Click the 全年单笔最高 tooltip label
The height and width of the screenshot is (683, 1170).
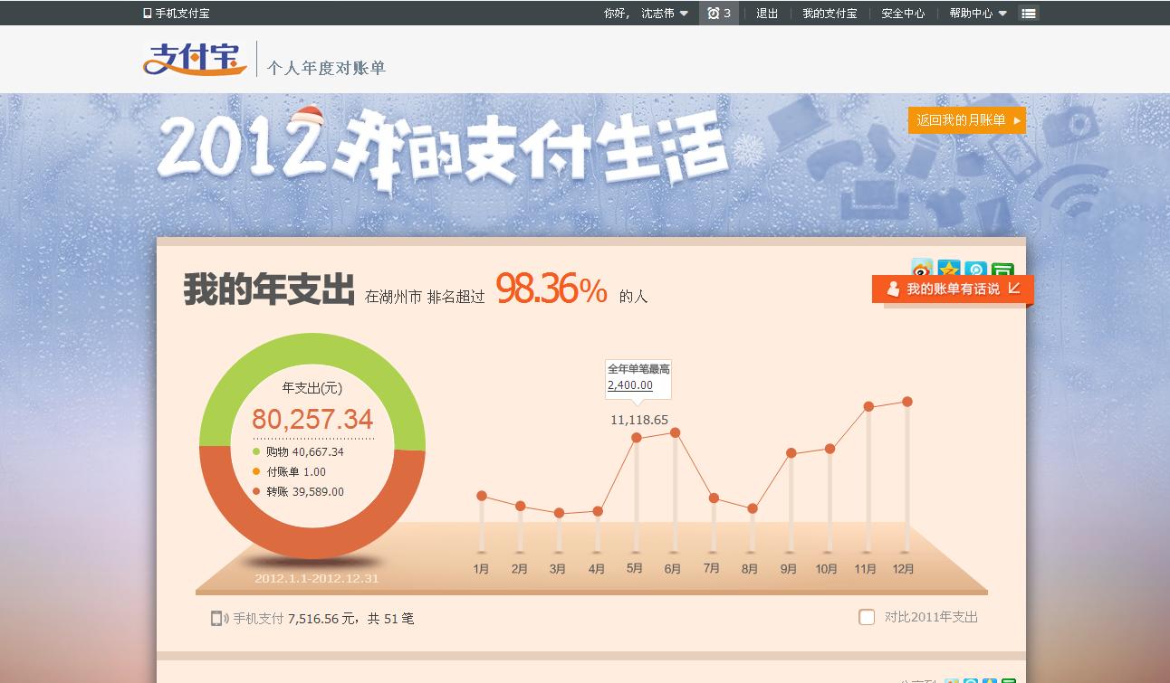(x=638, y=369)
